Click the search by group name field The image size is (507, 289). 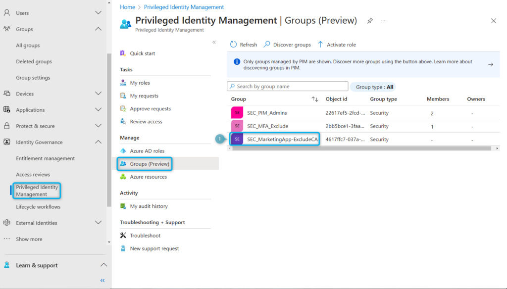[287, 86]
